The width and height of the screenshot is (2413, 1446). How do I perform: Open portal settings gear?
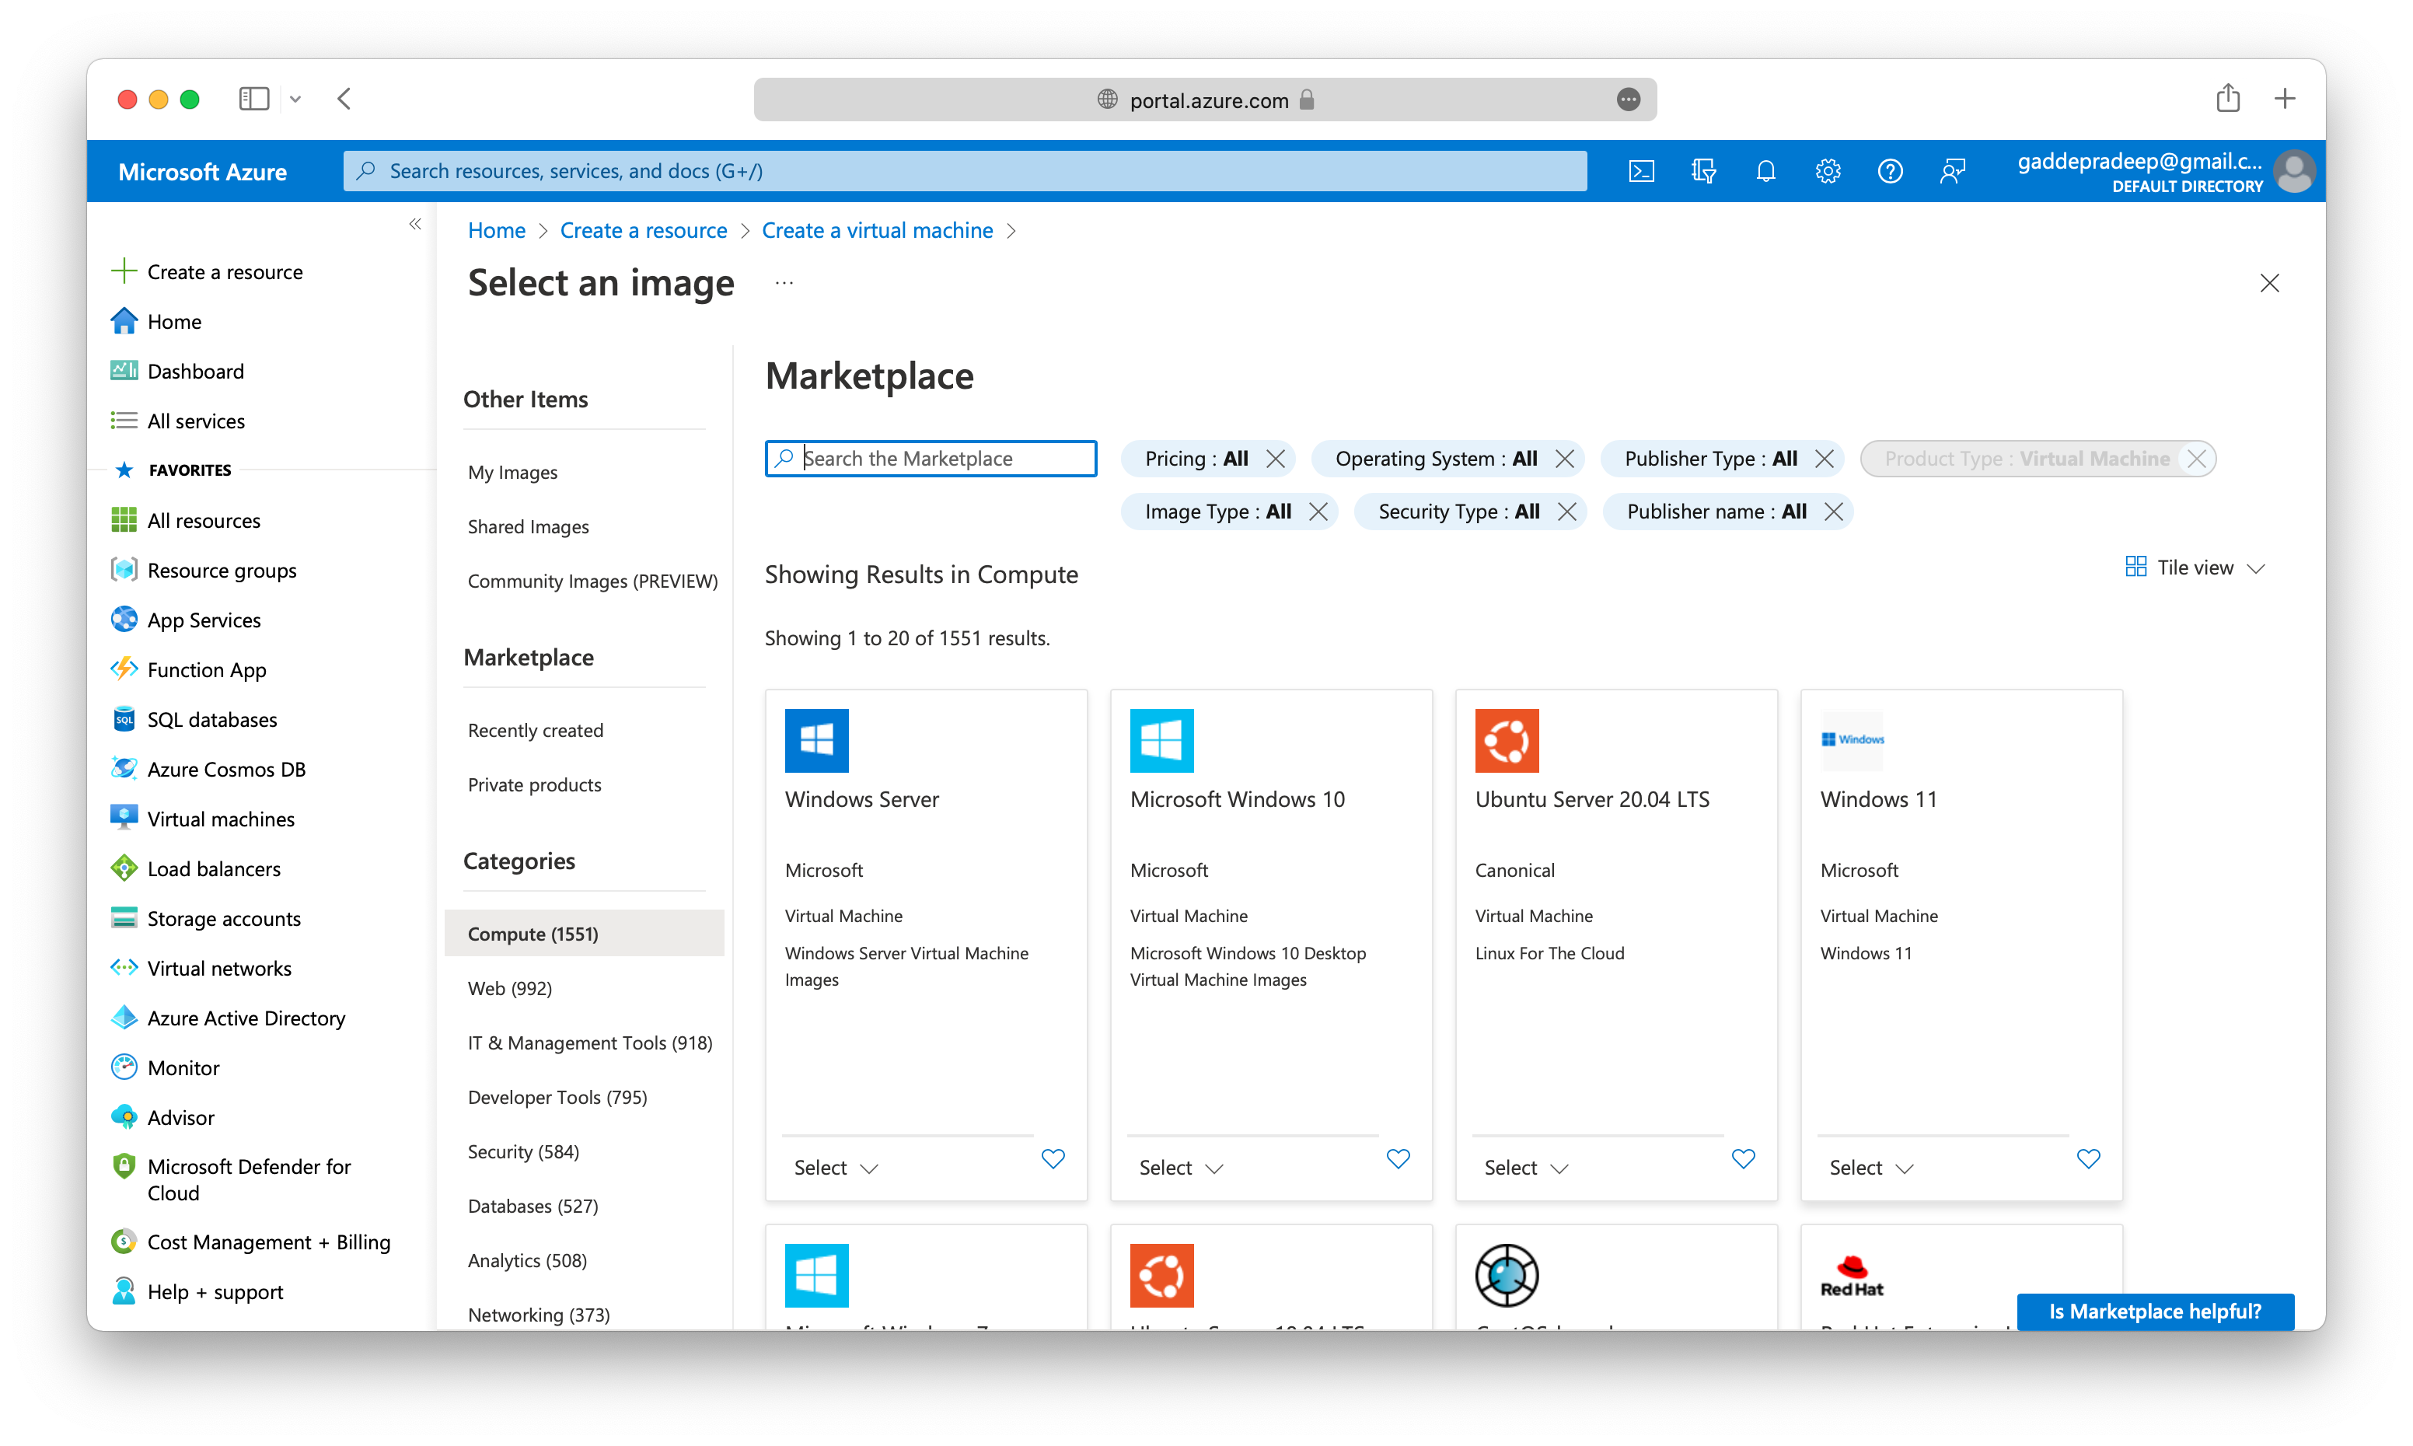pyautogui.click(x=1828, y=172)
